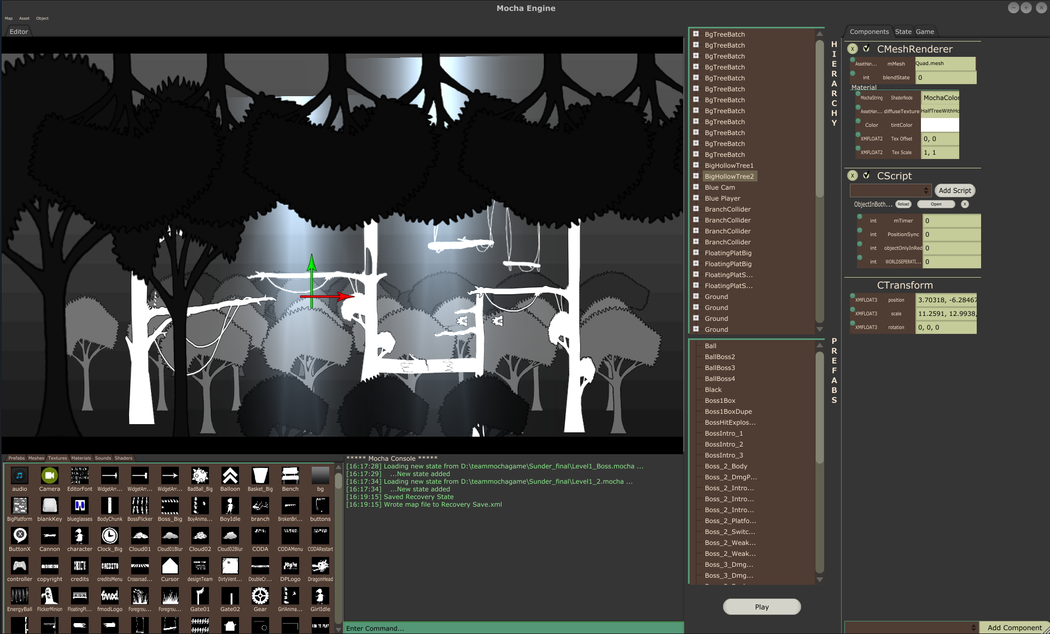Select the BoyIdle prefab icon

tap(230, 506)
